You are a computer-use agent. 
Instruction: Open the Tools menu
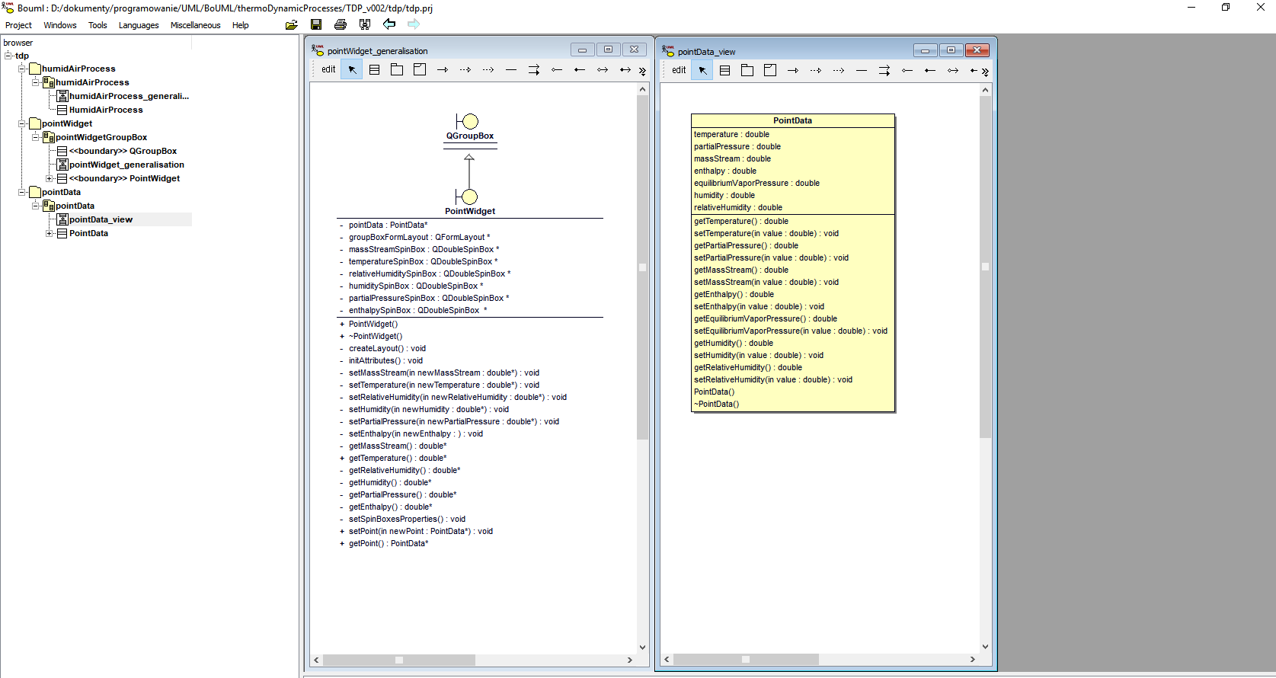click(98, 25)
